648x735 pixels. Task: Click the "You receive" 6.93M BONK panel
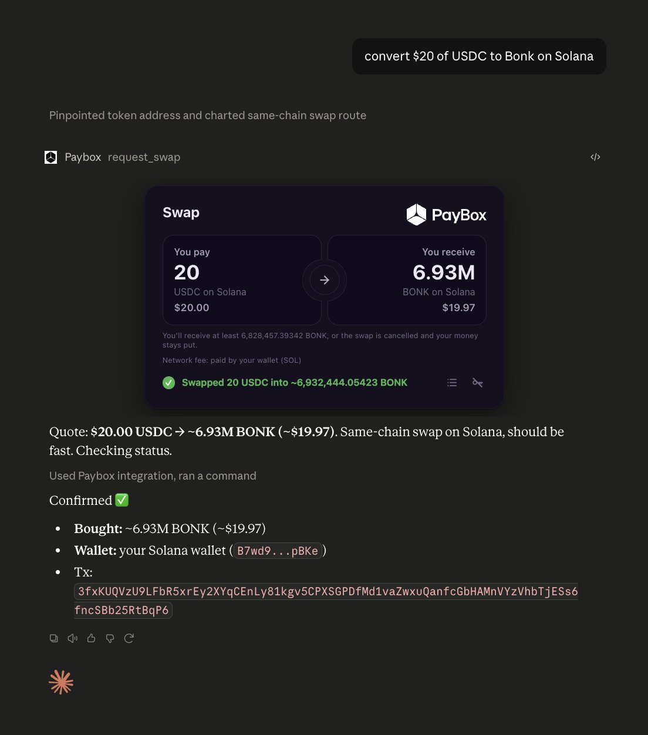click(x=407, y=280)
